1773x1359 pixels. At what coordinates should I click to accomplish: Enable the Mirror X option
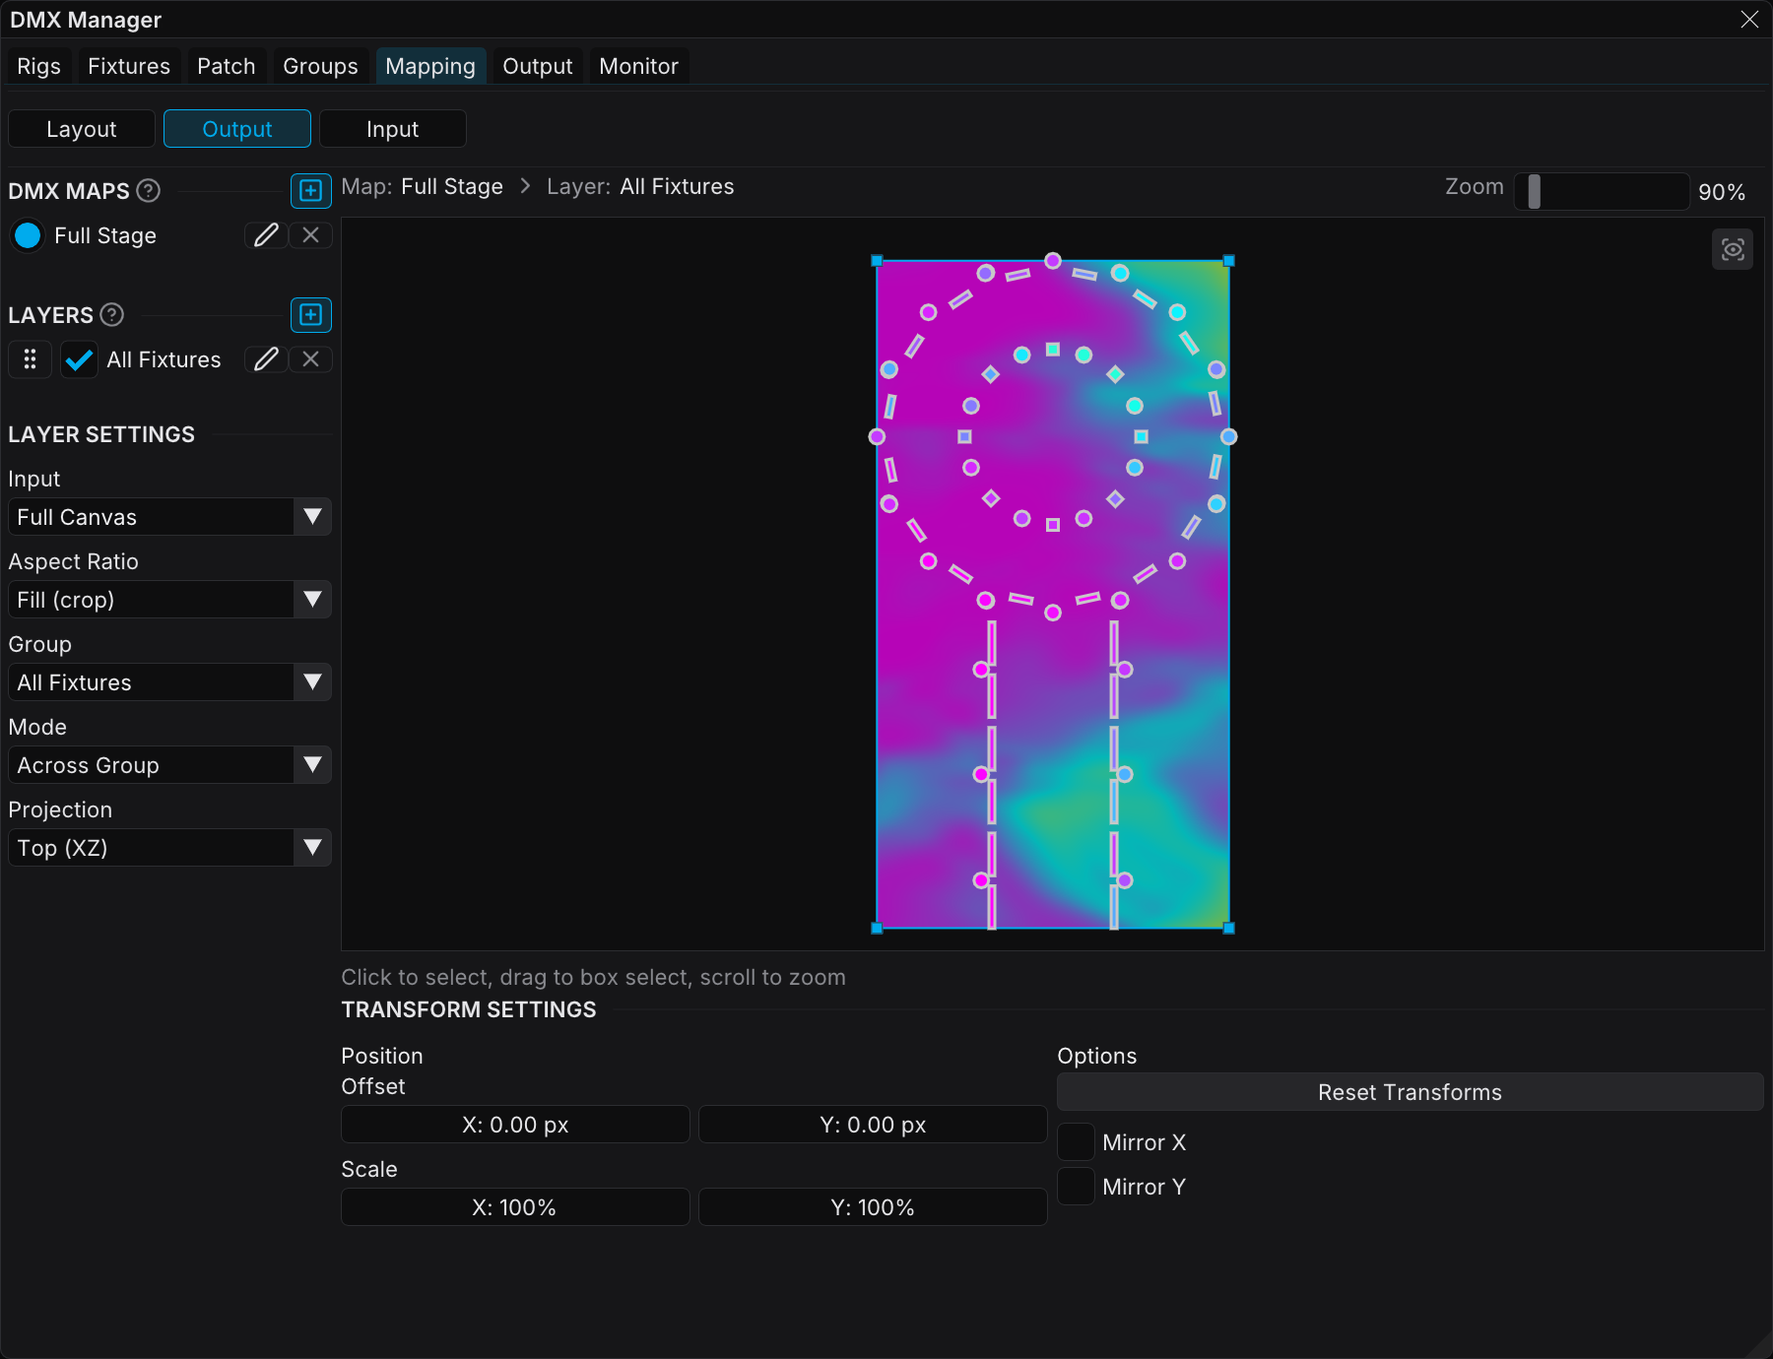coord(1076,1142)
